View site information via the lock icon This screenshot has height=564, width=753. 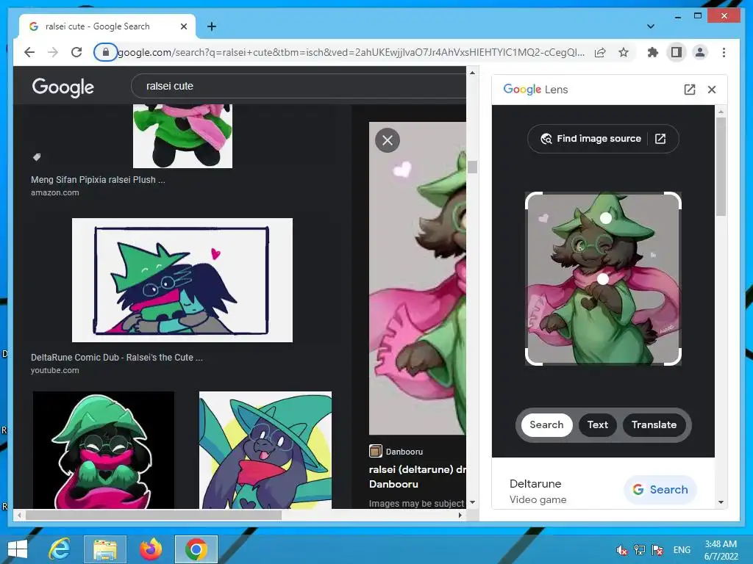(106, 52)
